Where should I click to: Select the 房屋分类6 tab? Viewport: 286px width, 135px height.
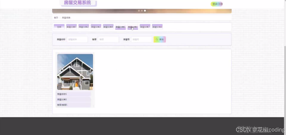133,27
